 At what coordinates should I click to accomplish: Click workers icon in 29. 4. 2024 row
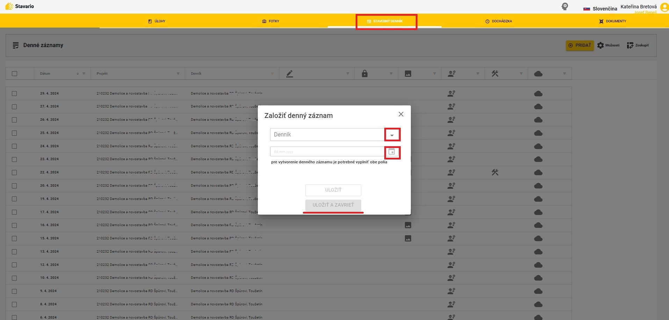pos(451,94)
